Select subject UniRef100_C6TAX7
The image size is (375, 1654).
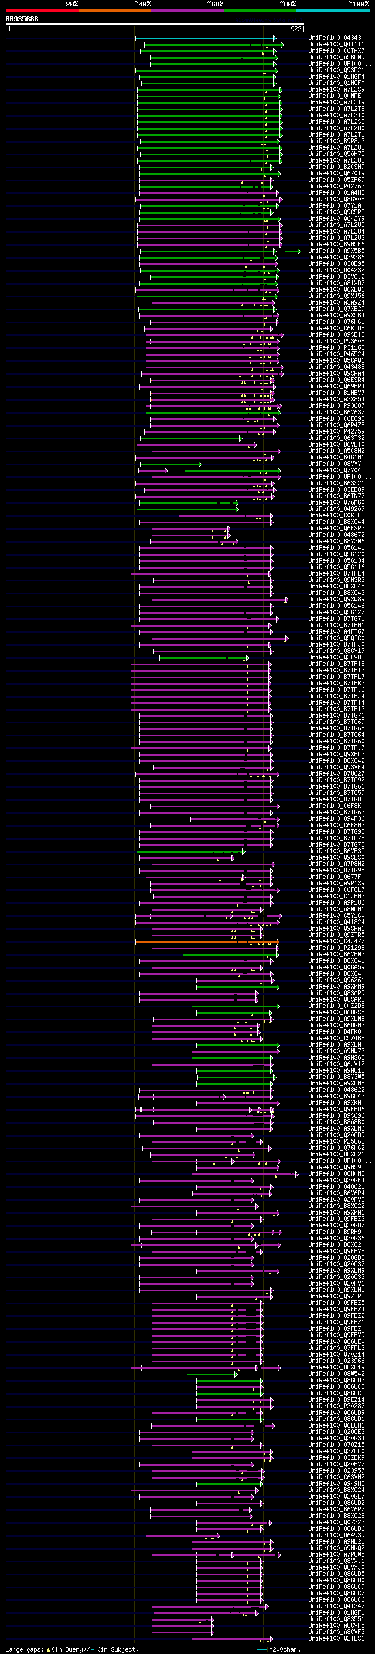(x=336, y=50)
